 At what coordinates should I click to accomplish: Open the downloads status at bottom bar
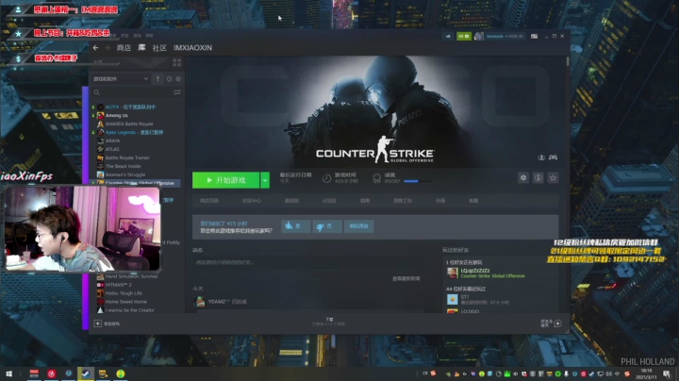point(329,322)
